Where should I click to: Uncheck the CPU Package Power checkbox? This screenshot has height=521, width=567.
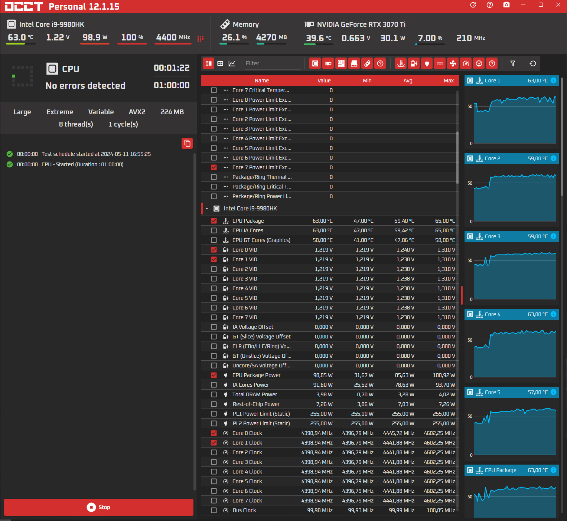point(214,375)
